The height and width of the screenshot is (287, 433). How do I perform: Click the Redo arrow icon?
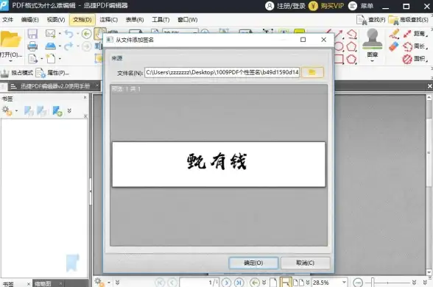coord(68,46)
